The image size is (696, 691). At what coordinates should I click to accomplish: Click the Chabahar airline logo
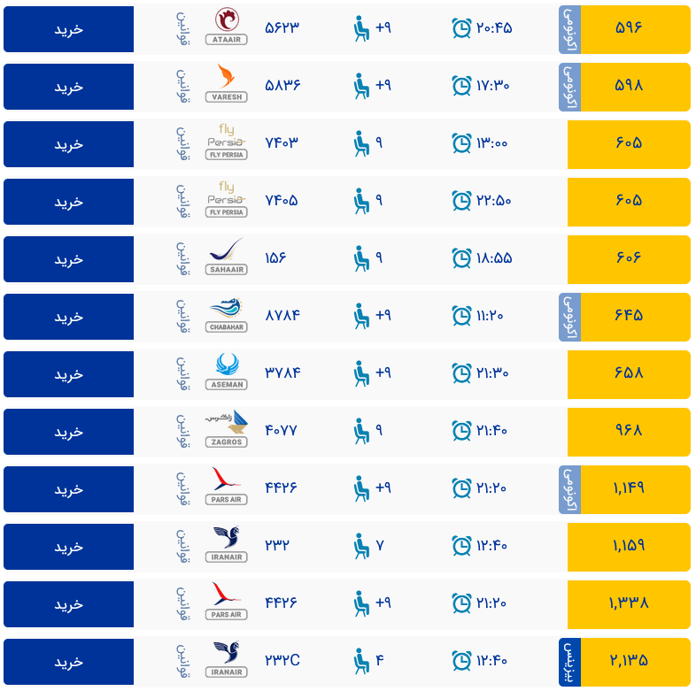(227, 315)
